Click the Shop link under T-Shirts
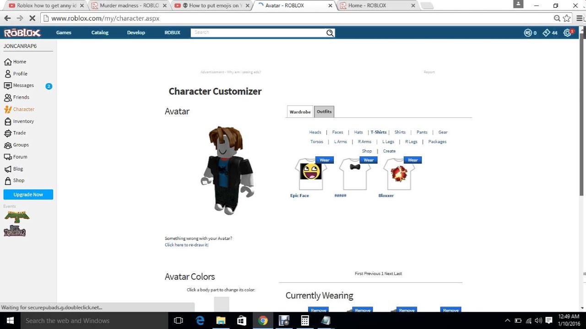The image size is (586, 329). 367,151
